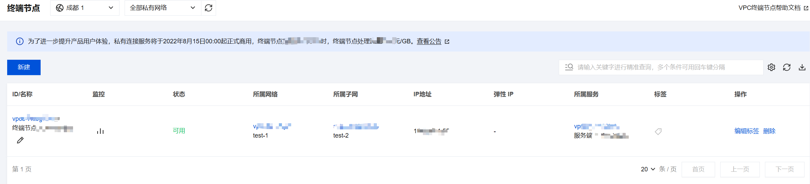Click the monitoring bar chart icon
810x184 pixels.
click(x=100, y=131)
